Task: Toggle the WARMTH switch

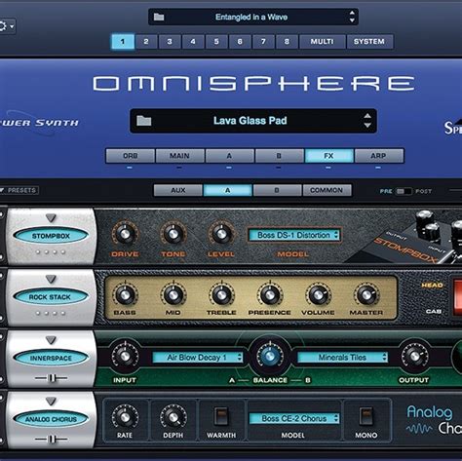Action: point(221,416)
